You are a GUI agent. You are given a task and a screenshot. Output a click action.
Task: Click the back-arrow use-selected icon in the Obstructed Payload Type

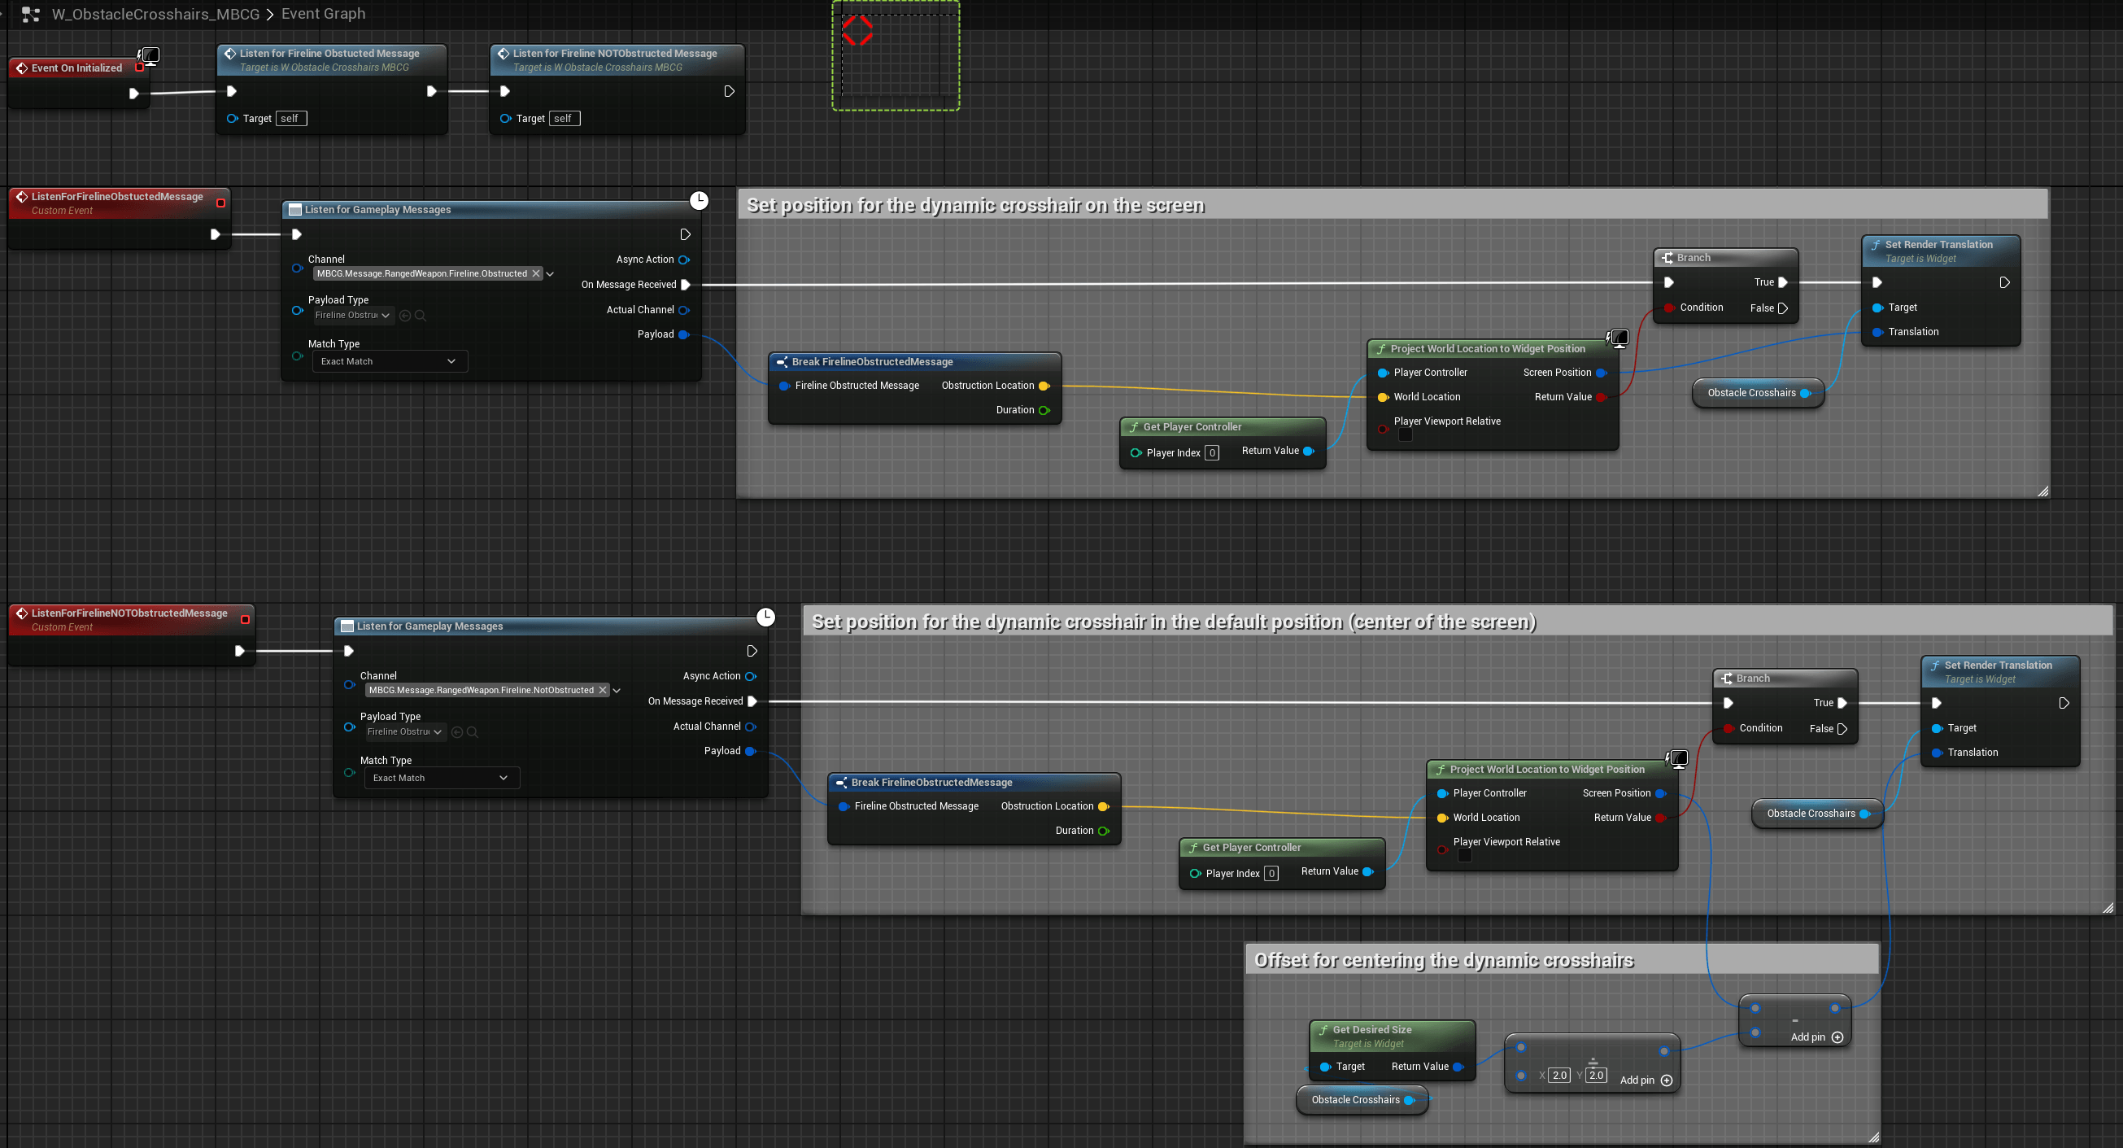[404, 316]
